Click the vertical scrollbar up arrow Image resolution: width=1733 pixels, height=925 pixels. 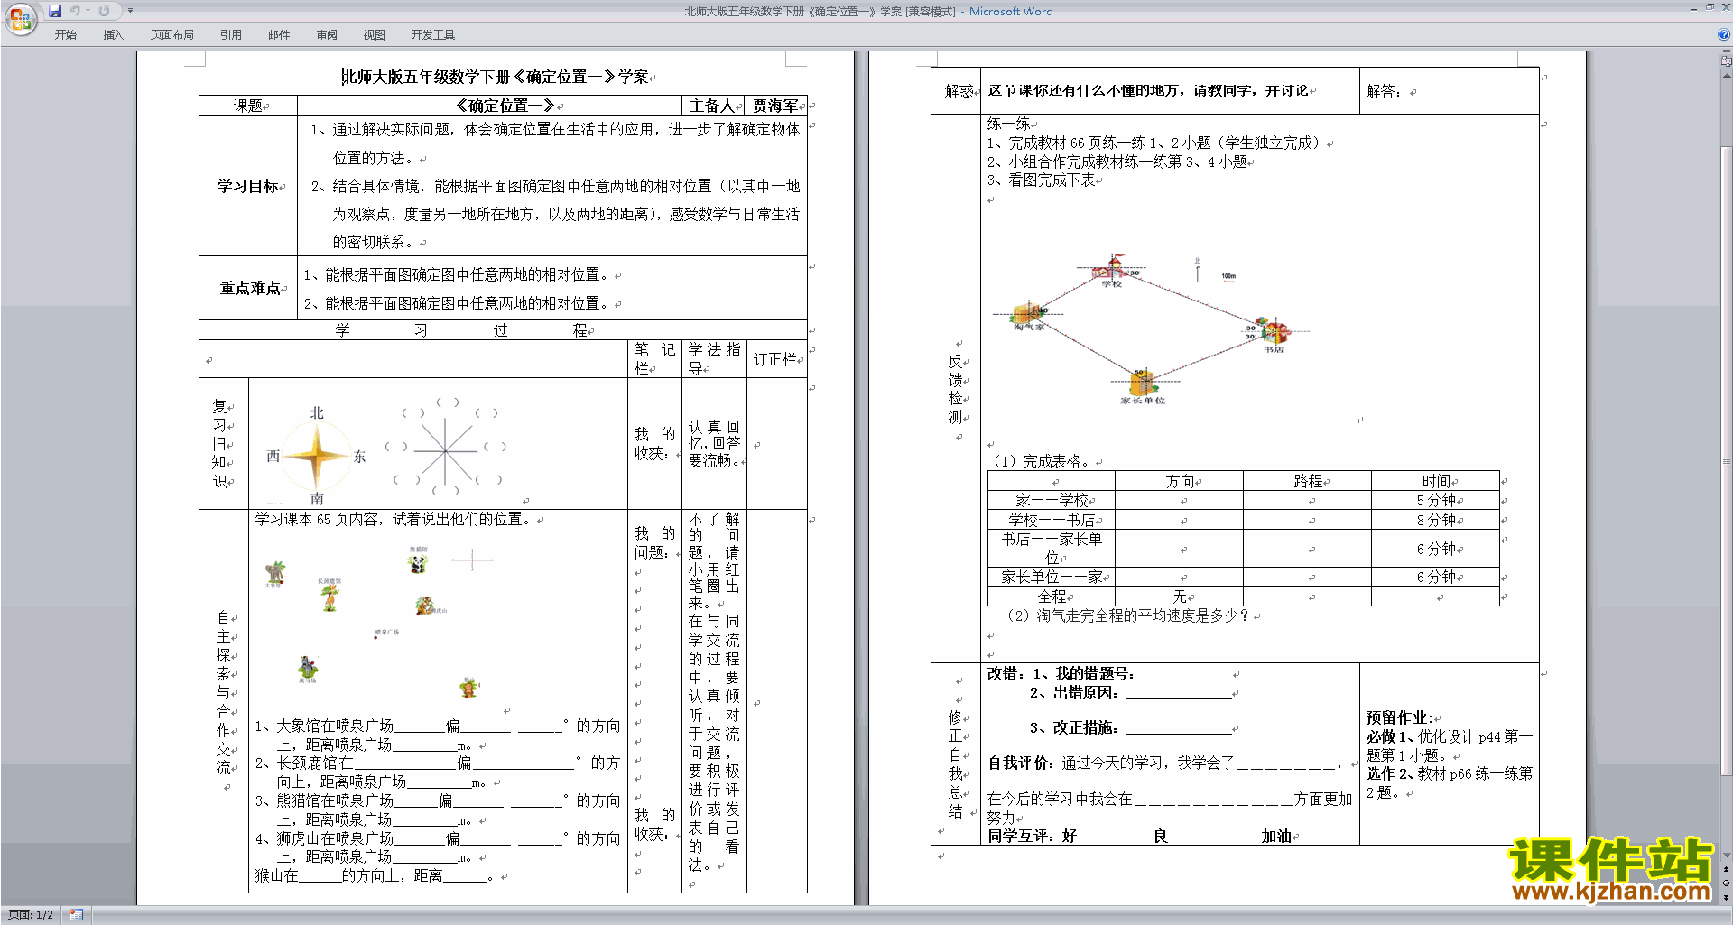point(1726,77)
